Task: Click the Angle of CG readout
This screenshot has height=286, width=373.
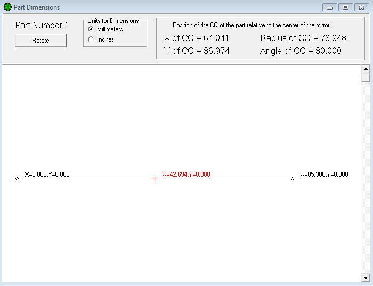Action: 301,51
